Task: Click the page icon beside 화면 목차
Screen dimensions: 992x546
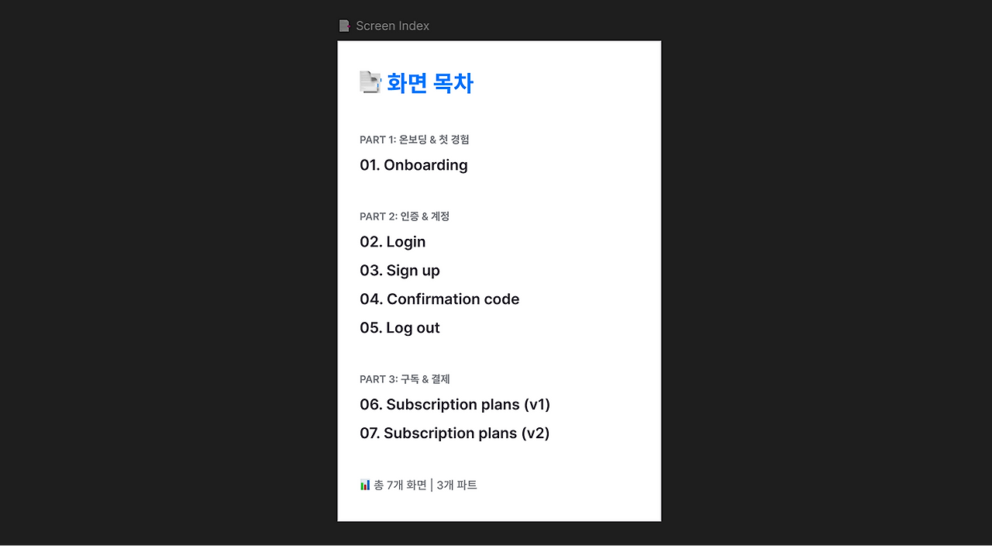Action: pyautogui.click(x=370, y=82)
